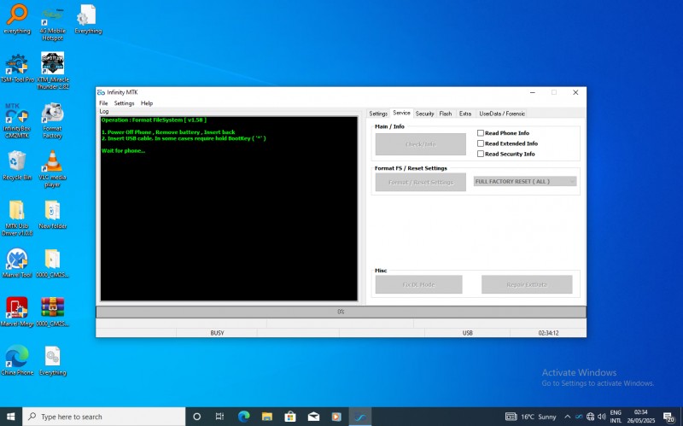Open File Explorer from taskbar

click(267, 417)
